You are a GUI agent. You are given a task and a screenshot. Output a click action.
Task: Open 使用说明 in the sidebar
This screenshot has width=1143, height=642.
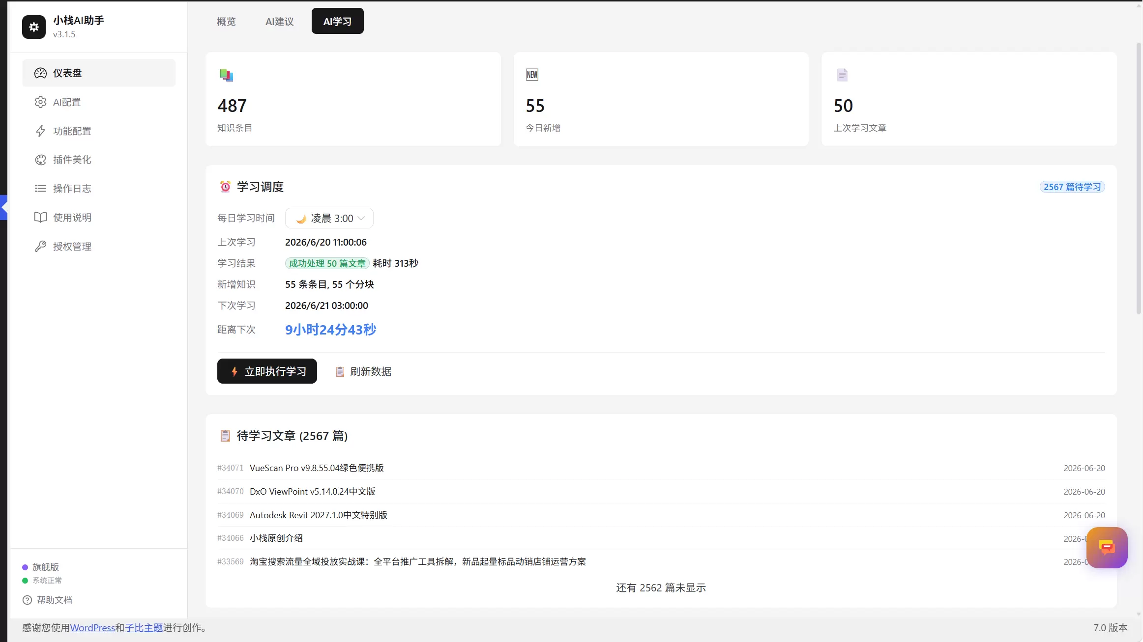click(x=99, y=218)
